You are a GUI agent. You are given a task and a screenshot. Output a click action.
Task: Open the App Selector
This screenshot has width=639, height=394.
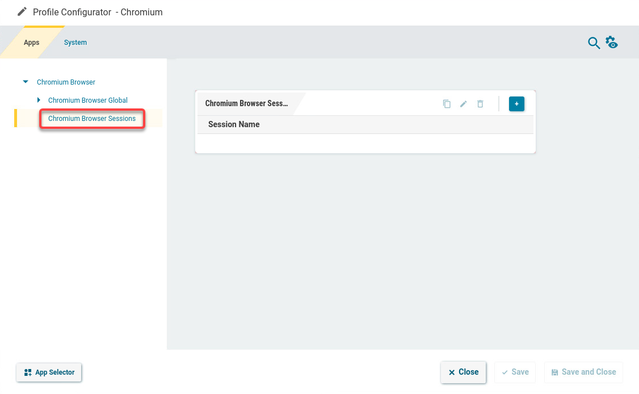(x=49, y=372)
